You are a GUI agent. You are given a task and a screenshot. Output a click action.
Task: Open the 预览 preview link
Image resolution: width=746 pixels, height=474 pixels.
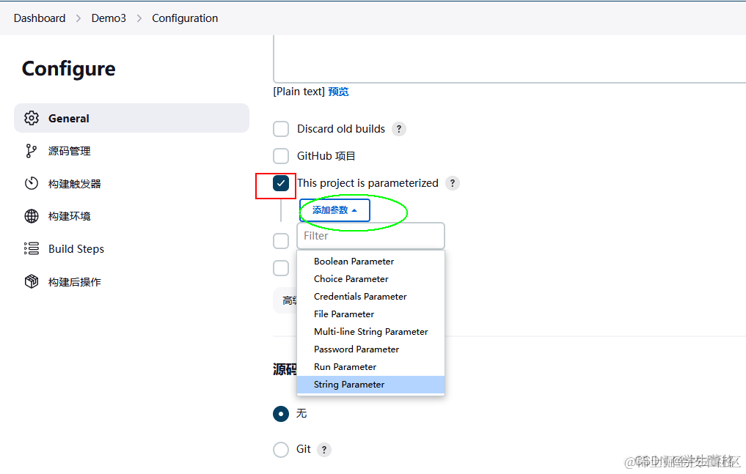click(338, 92)
